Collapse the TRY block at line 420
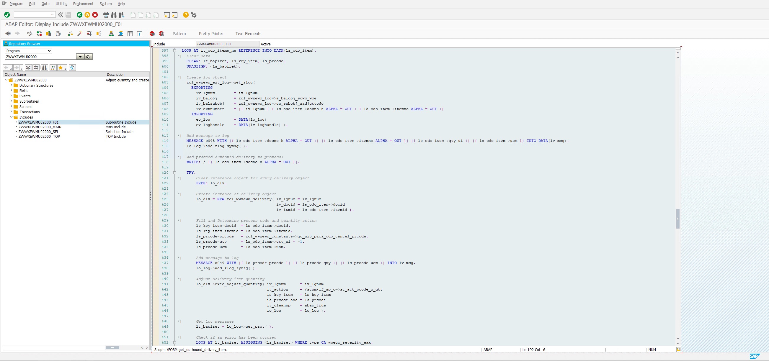The height and width of the screenshot is (361, 769). [x=175, y=173]
